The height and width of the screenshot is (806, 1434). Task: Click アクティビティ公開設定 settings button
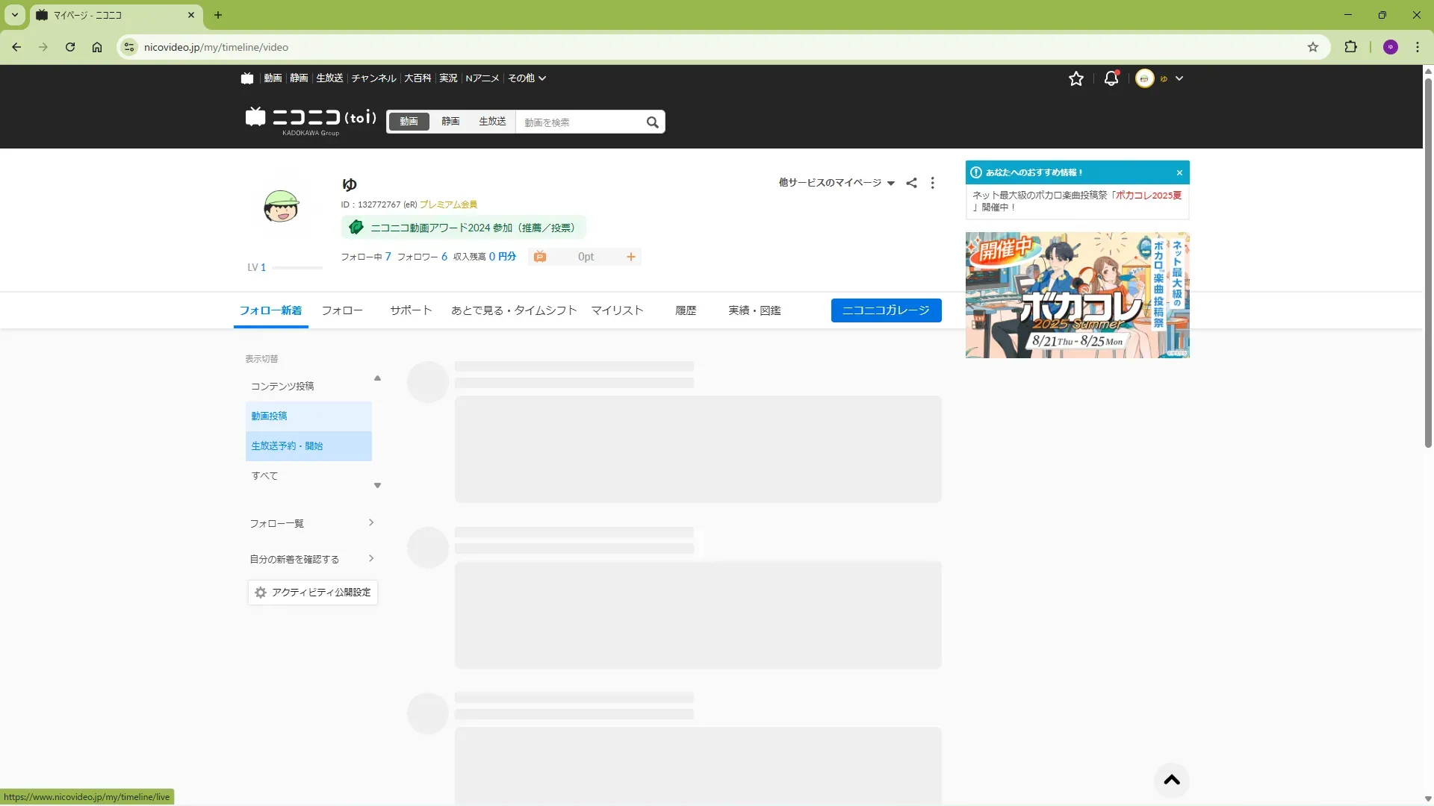(312, 593)
